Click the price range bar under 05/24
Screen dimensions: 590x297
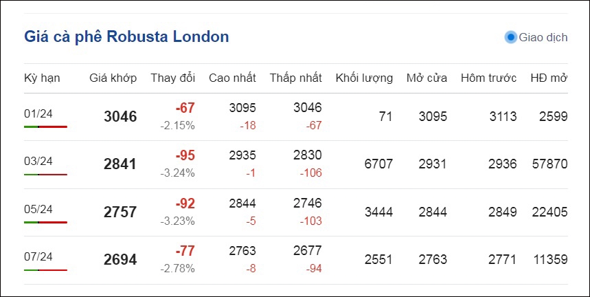click(x=45, y=223)
